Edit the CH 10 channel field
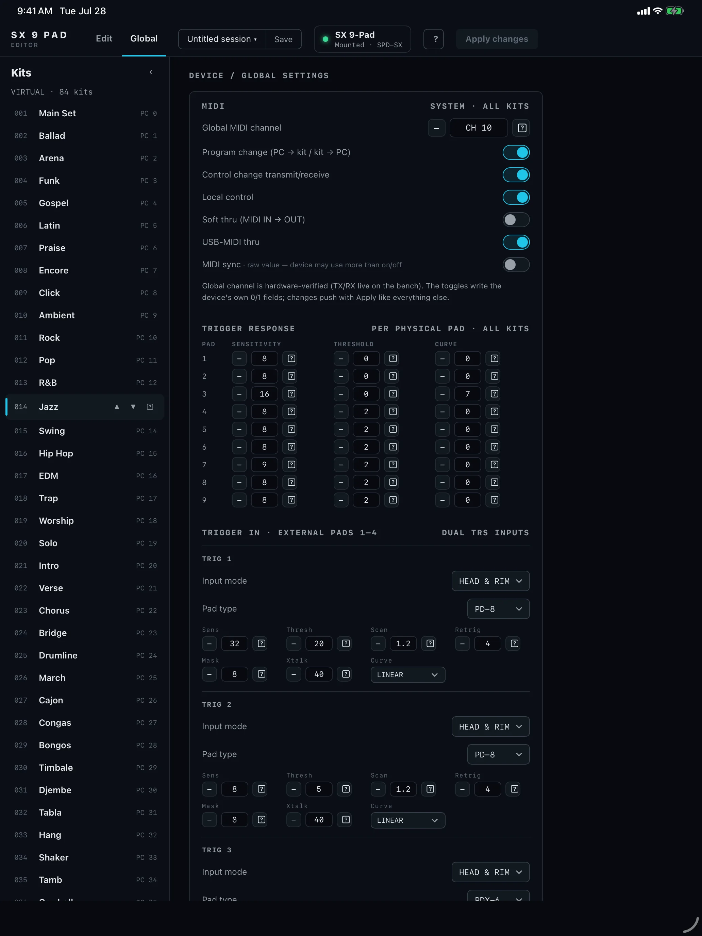Image resolution: width=702 pixels, height=936 pixels. [x=479, y=128]
